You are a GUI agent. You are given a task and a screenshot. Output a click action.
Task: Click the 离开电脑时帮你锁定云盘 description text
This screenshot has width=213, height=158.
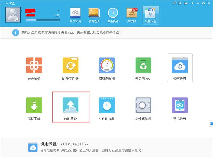pos(92,150)
